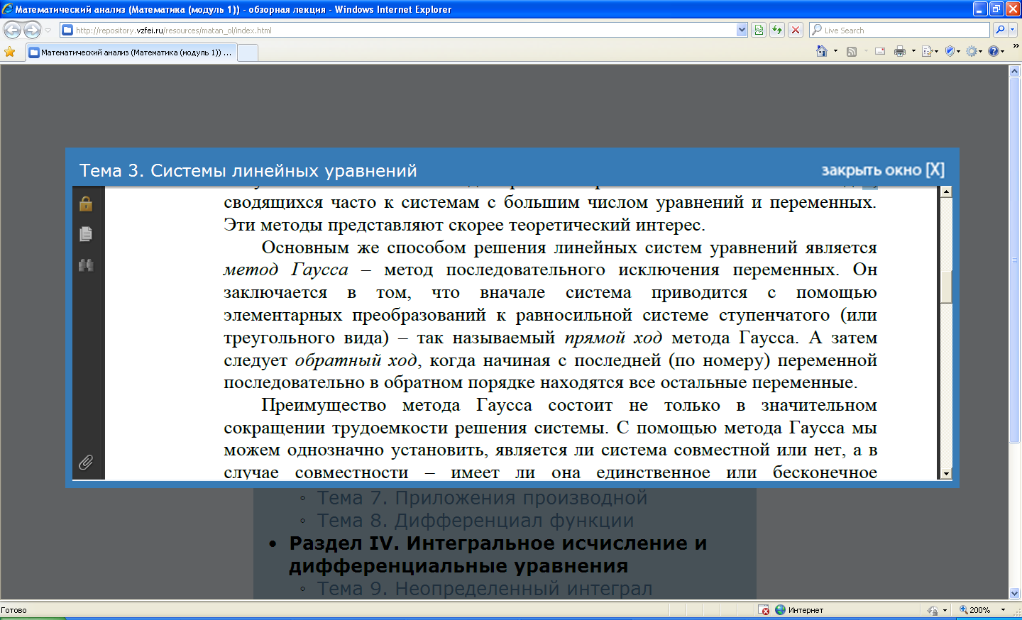This screenshot has height=620, width=1022.
Task: Open a new blank browser tab
Action: click(x=247, y=52)
